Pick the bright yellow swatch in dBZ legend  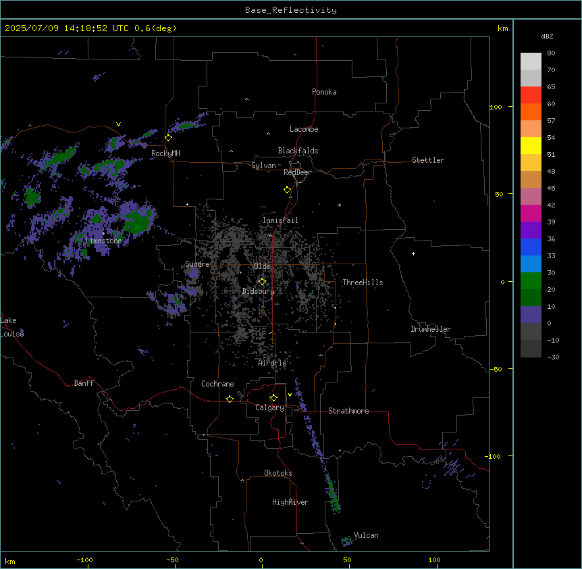tap(531, 146)
